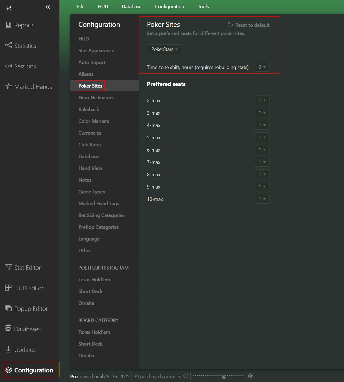Open the 6-max preferred seat dropdown
Viewport: 344px width, 382px height.
(262, 150)
